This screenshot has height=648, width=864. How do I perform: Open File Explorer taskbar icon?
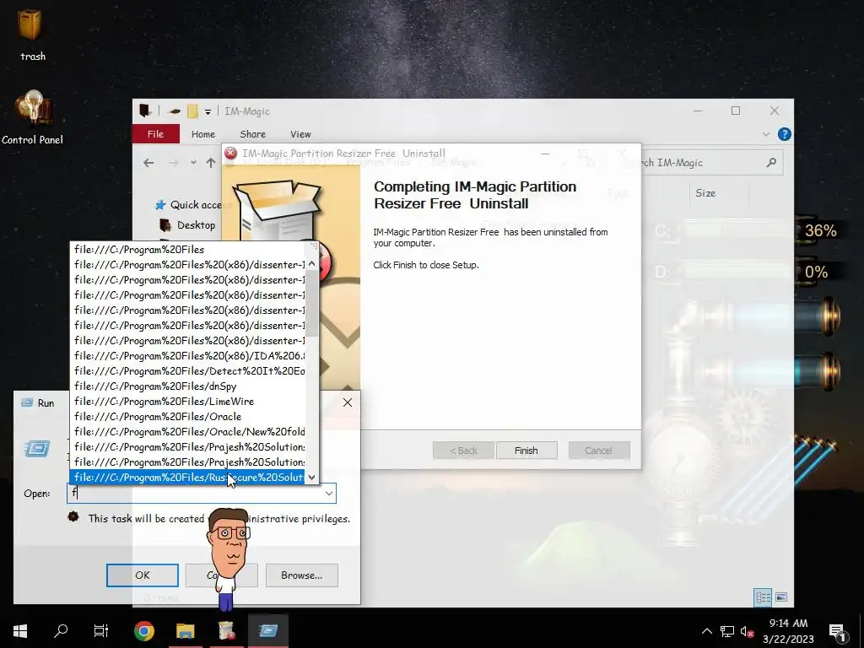pyautogui.click(x=185, y=631)
